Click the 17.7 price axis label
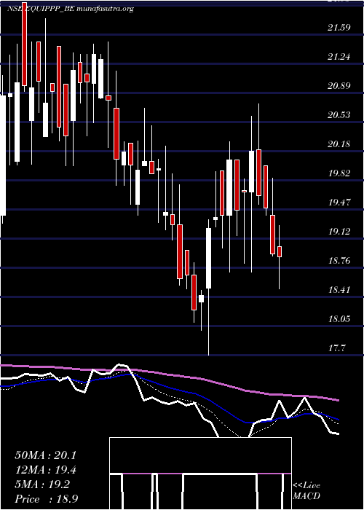The image size is (364, 510). tap(336, 348)
